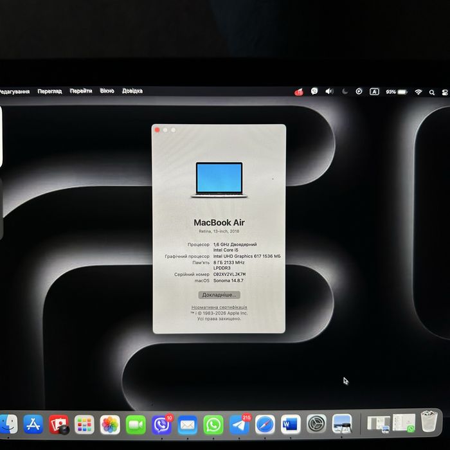Open the Нормативна сертифікація link
Viewport: 450px width, 450px height.
coord(219,307)
